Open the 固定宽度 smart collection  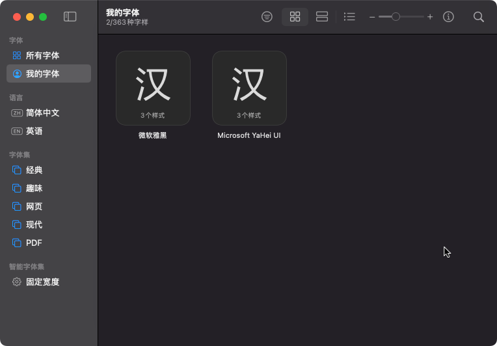pyautogui.click(x=49, y=282)
